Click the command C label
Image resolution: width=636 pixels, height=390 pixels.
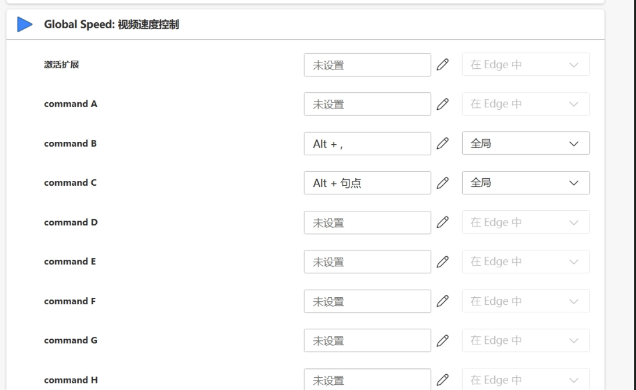(70, 183)
